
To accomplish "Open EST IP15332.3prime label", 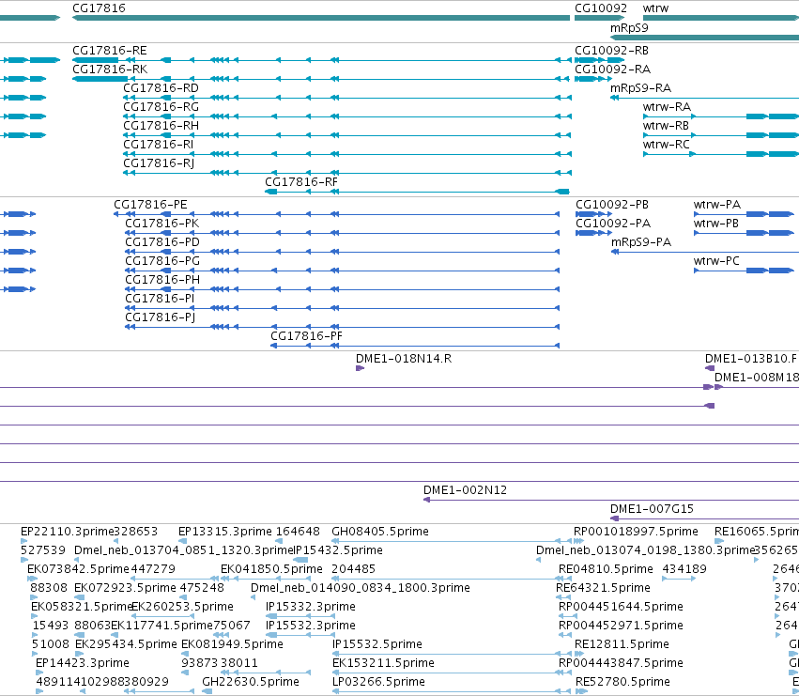I will tap(311, 607).
